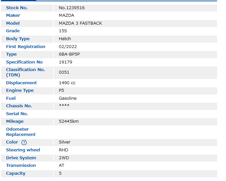Click the Grade value 15S
The height and width of the screenshot is (181, 226).
[x=63, y=31]
